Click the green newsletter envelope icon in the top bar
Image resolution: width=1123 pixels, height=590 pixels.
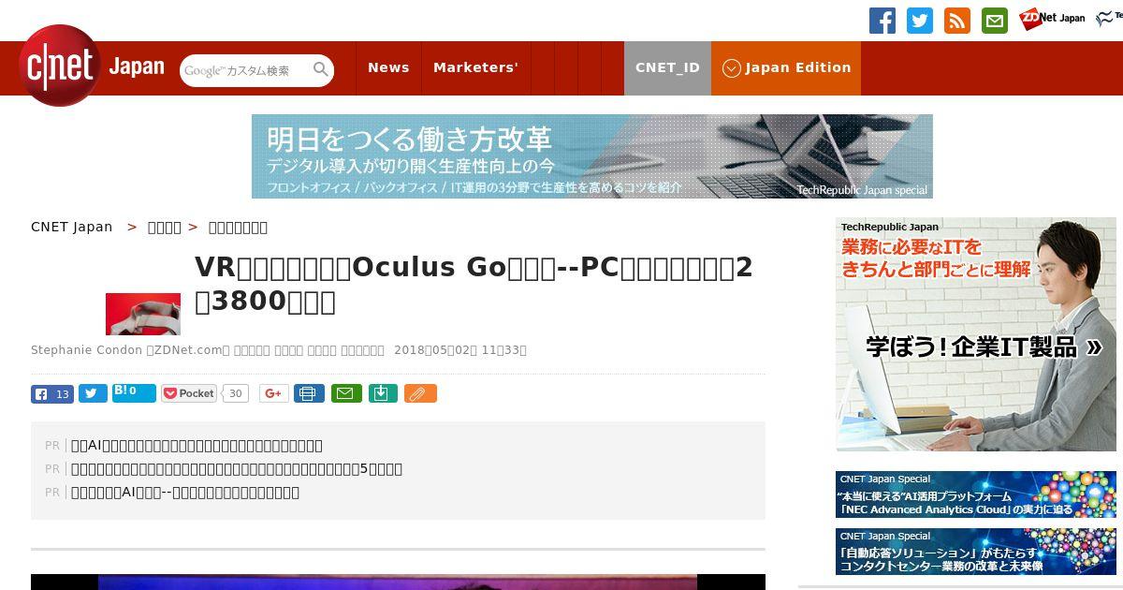coord(995,21)
